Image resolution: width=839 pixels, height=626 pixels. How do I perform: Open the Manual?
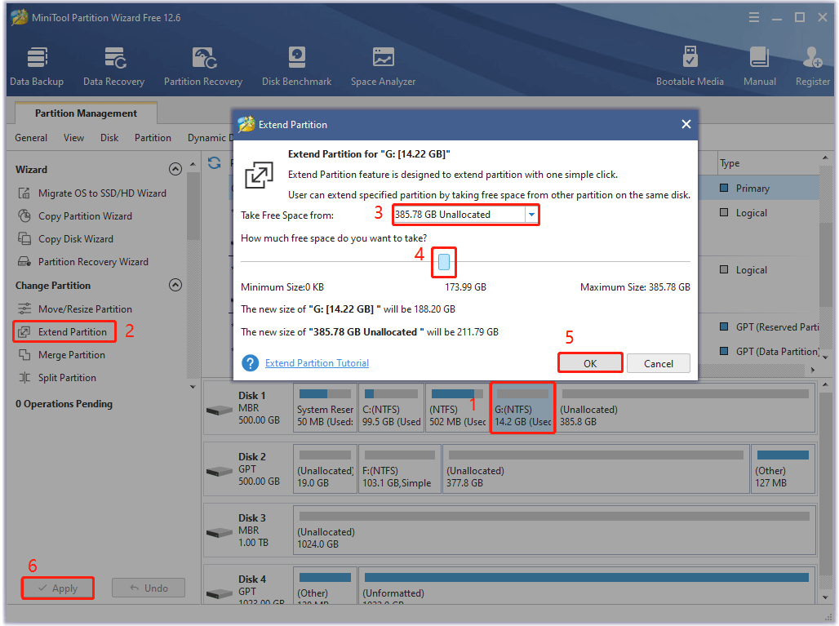point(759,66)
